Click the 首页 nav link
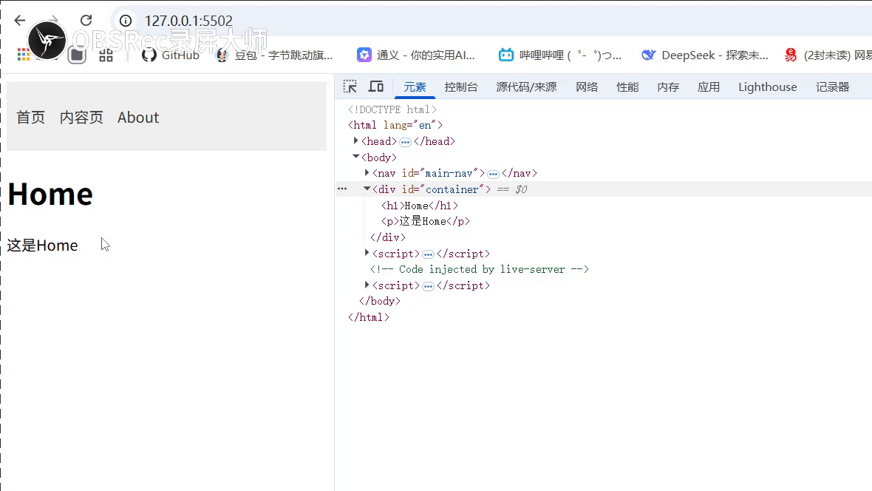 tap(30, 118)
